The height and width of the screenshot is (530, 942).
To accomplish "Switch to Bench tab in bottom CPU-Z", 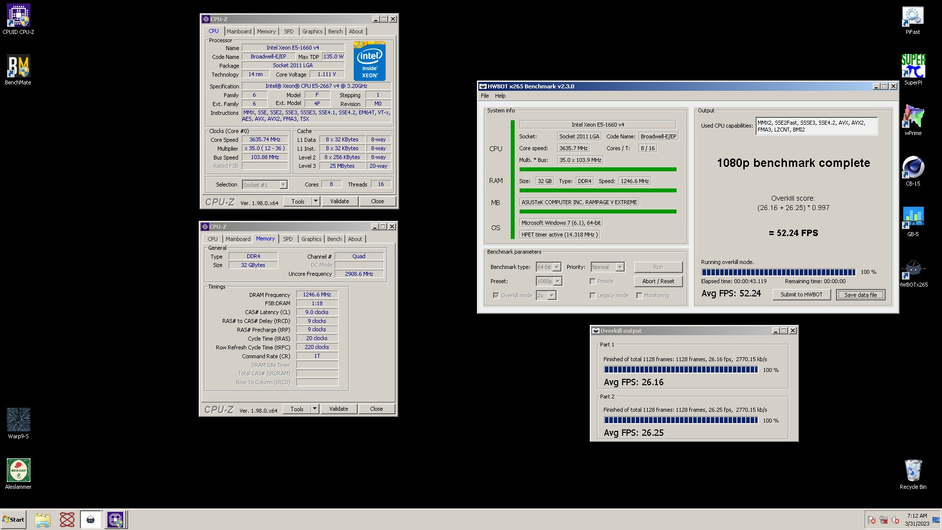I will 335,239.
